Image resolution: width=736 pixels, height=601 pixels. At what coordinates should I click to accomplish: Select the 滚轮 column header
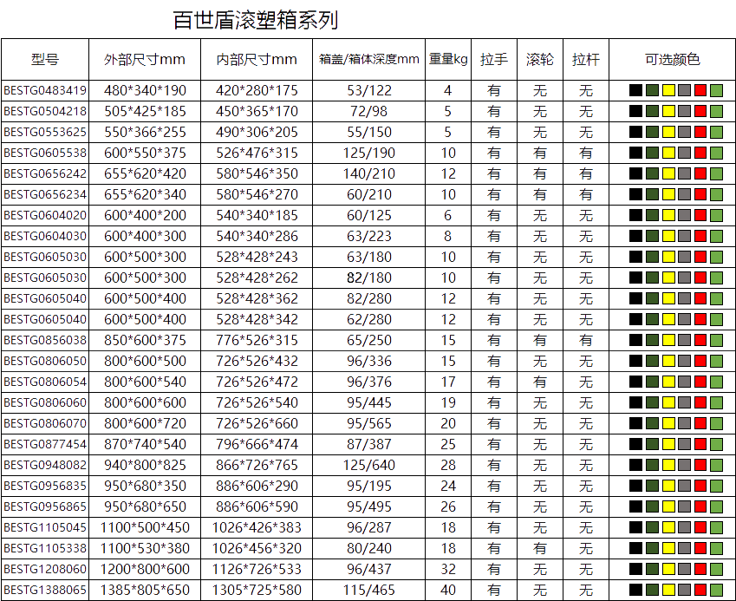pos(539,60)
